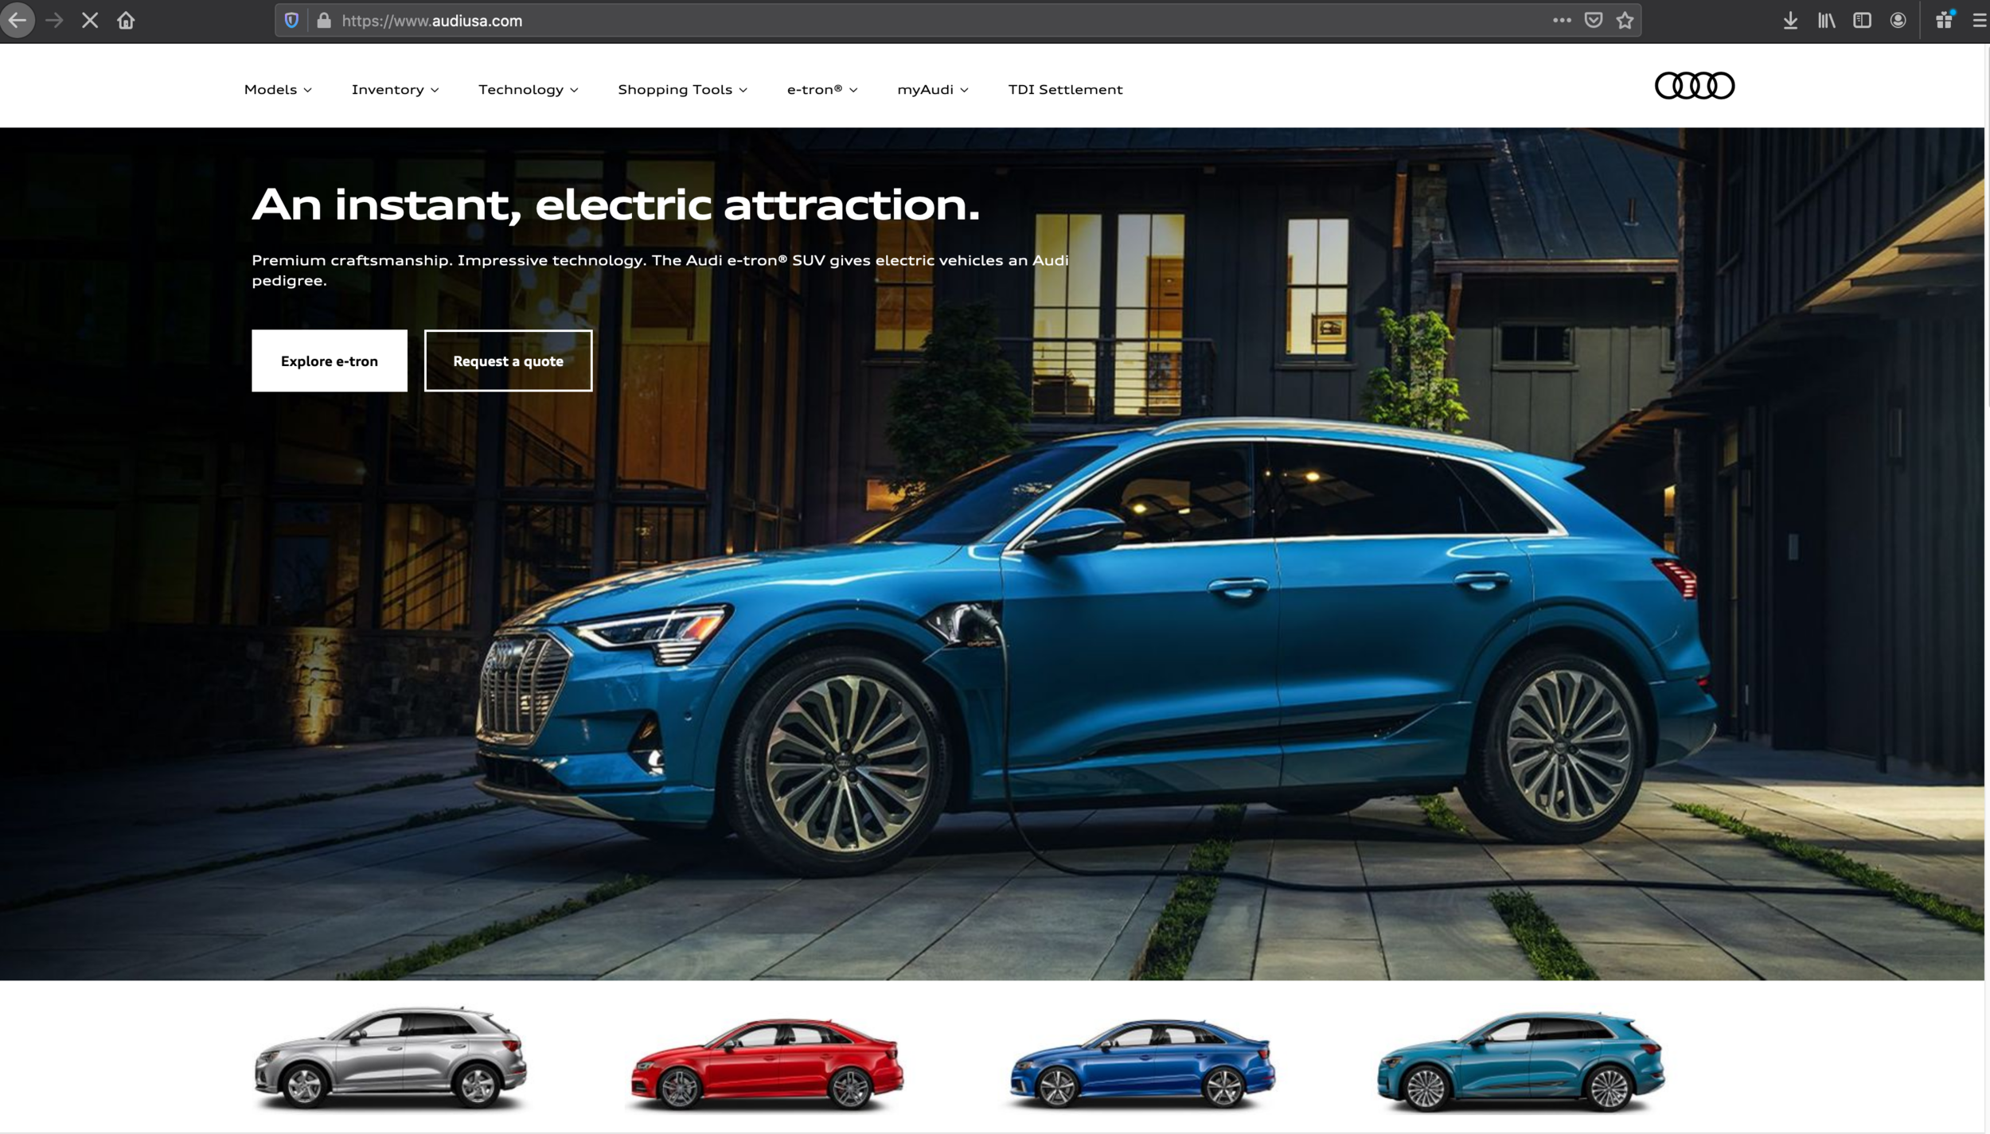Open the tracking protection shield icon
1990x1134 pixels.
click(x=291, y=20)
